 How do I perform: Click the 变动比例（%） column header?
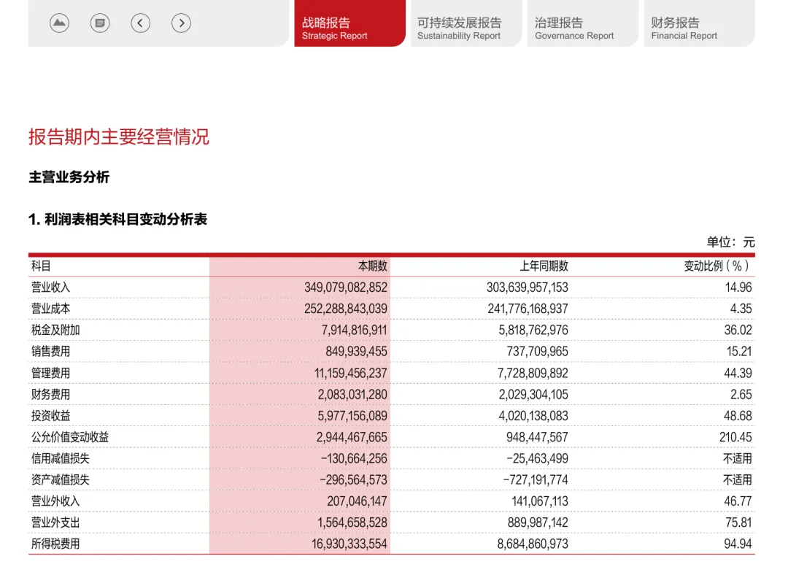[x=718, y=266]
